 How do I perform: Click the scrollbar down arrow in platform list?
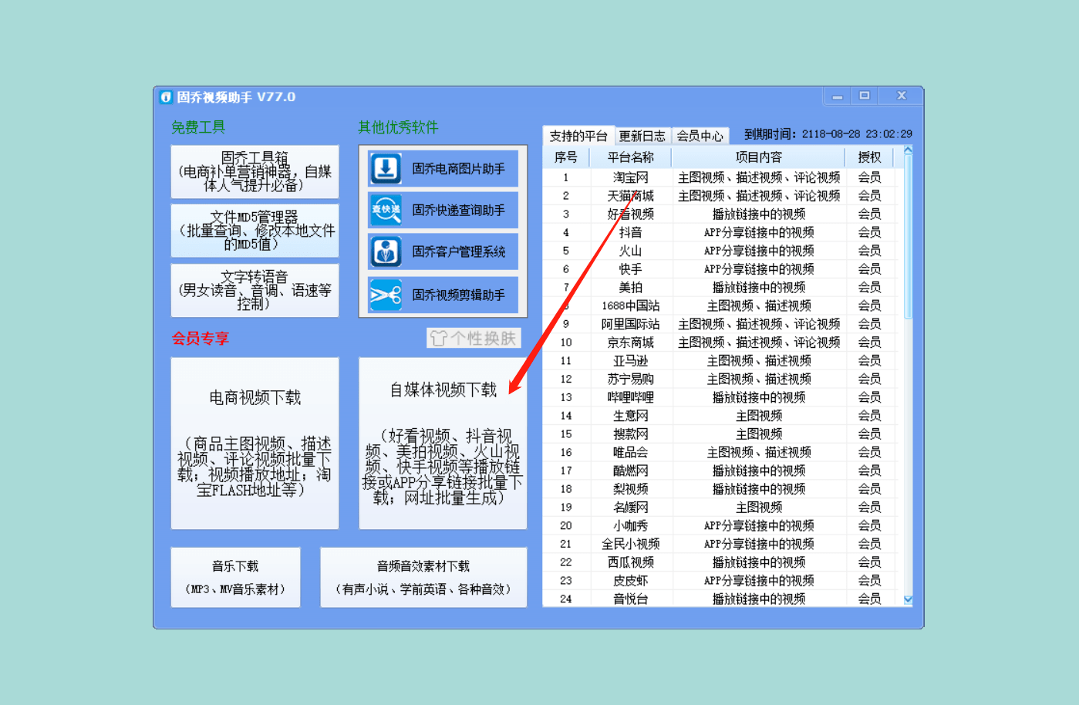click(x=908, y=599)
